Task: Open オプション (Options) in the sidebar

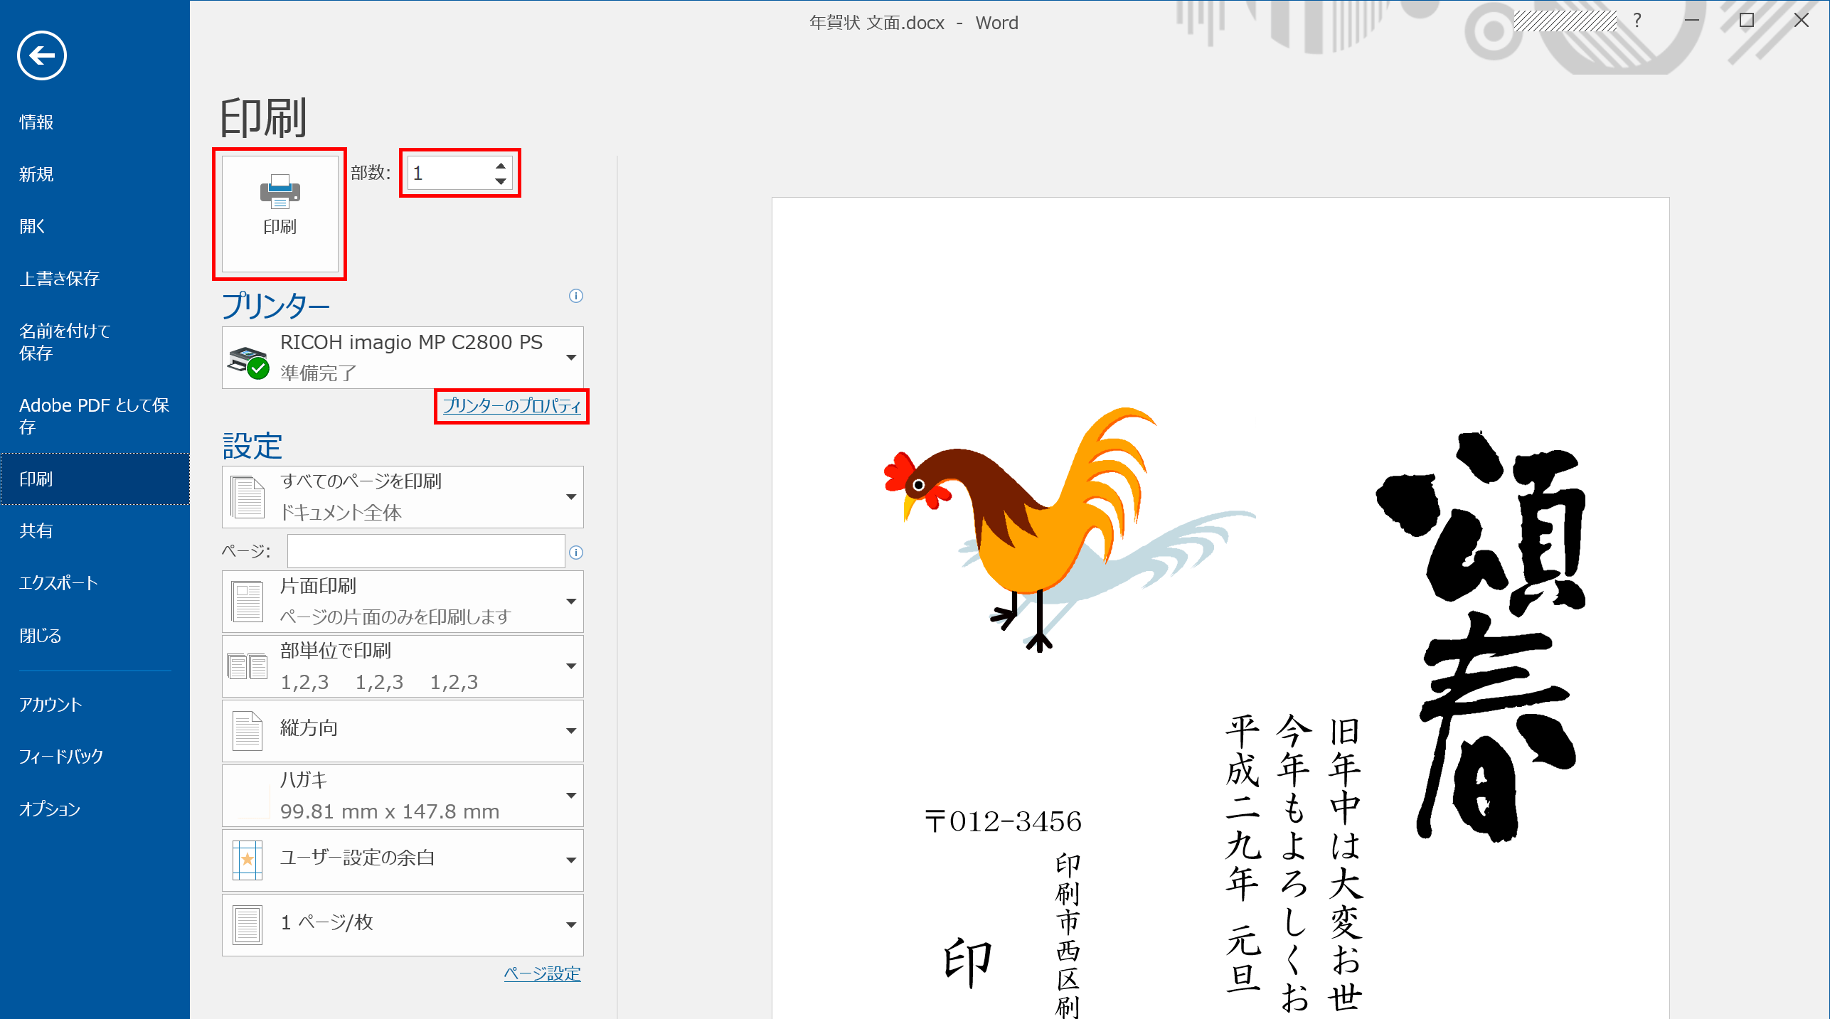Action: click(95, 809)
